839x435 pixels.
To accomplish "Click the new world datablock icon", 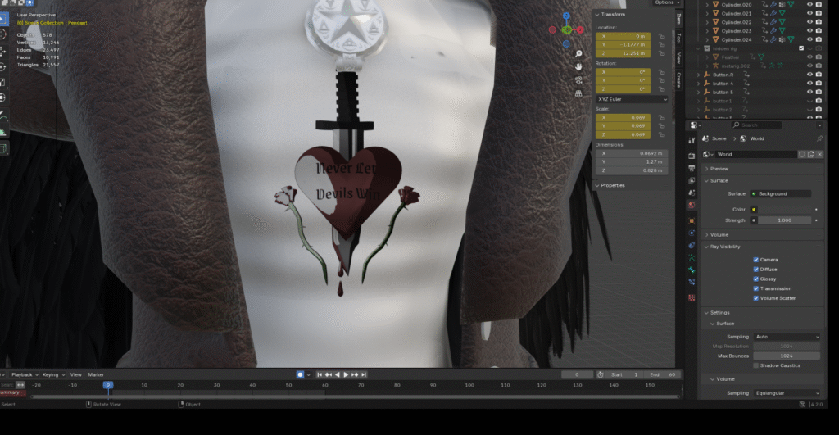I will point(811,154).
